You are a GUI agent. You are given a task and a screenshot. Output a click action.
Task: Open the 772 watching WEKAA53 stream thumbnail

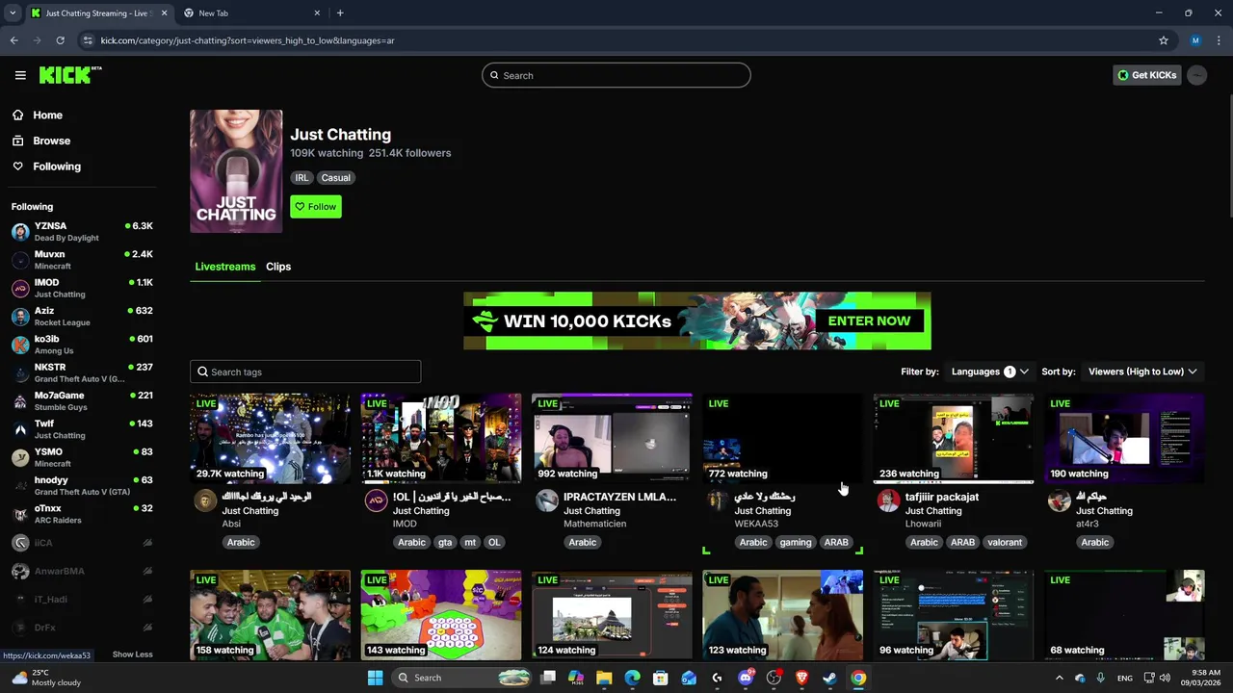tap(782, 438)
